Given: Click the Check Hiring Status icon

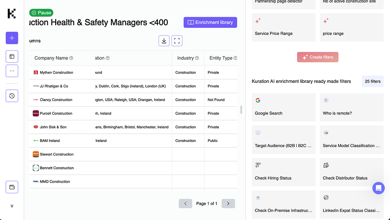Looking at the screenshot, I should tap(258, 165).
